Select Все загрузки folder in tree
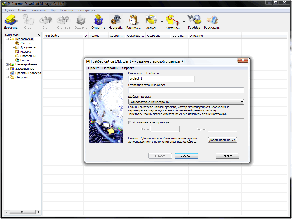This screenshot has width=292, height=219. [24, 39]
